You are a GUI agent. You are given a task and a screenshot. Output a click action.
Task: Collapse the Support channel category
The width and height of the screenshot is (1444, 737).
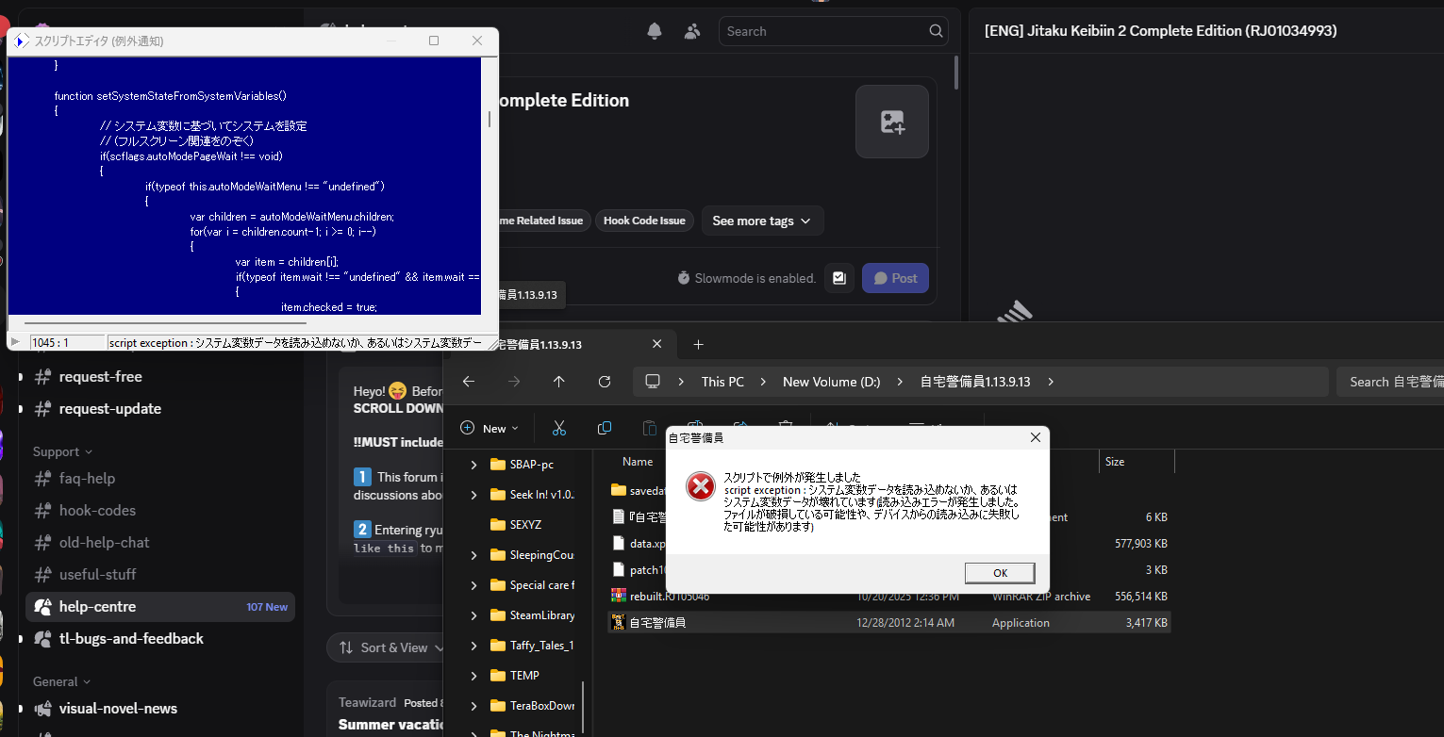pos(63,451)
